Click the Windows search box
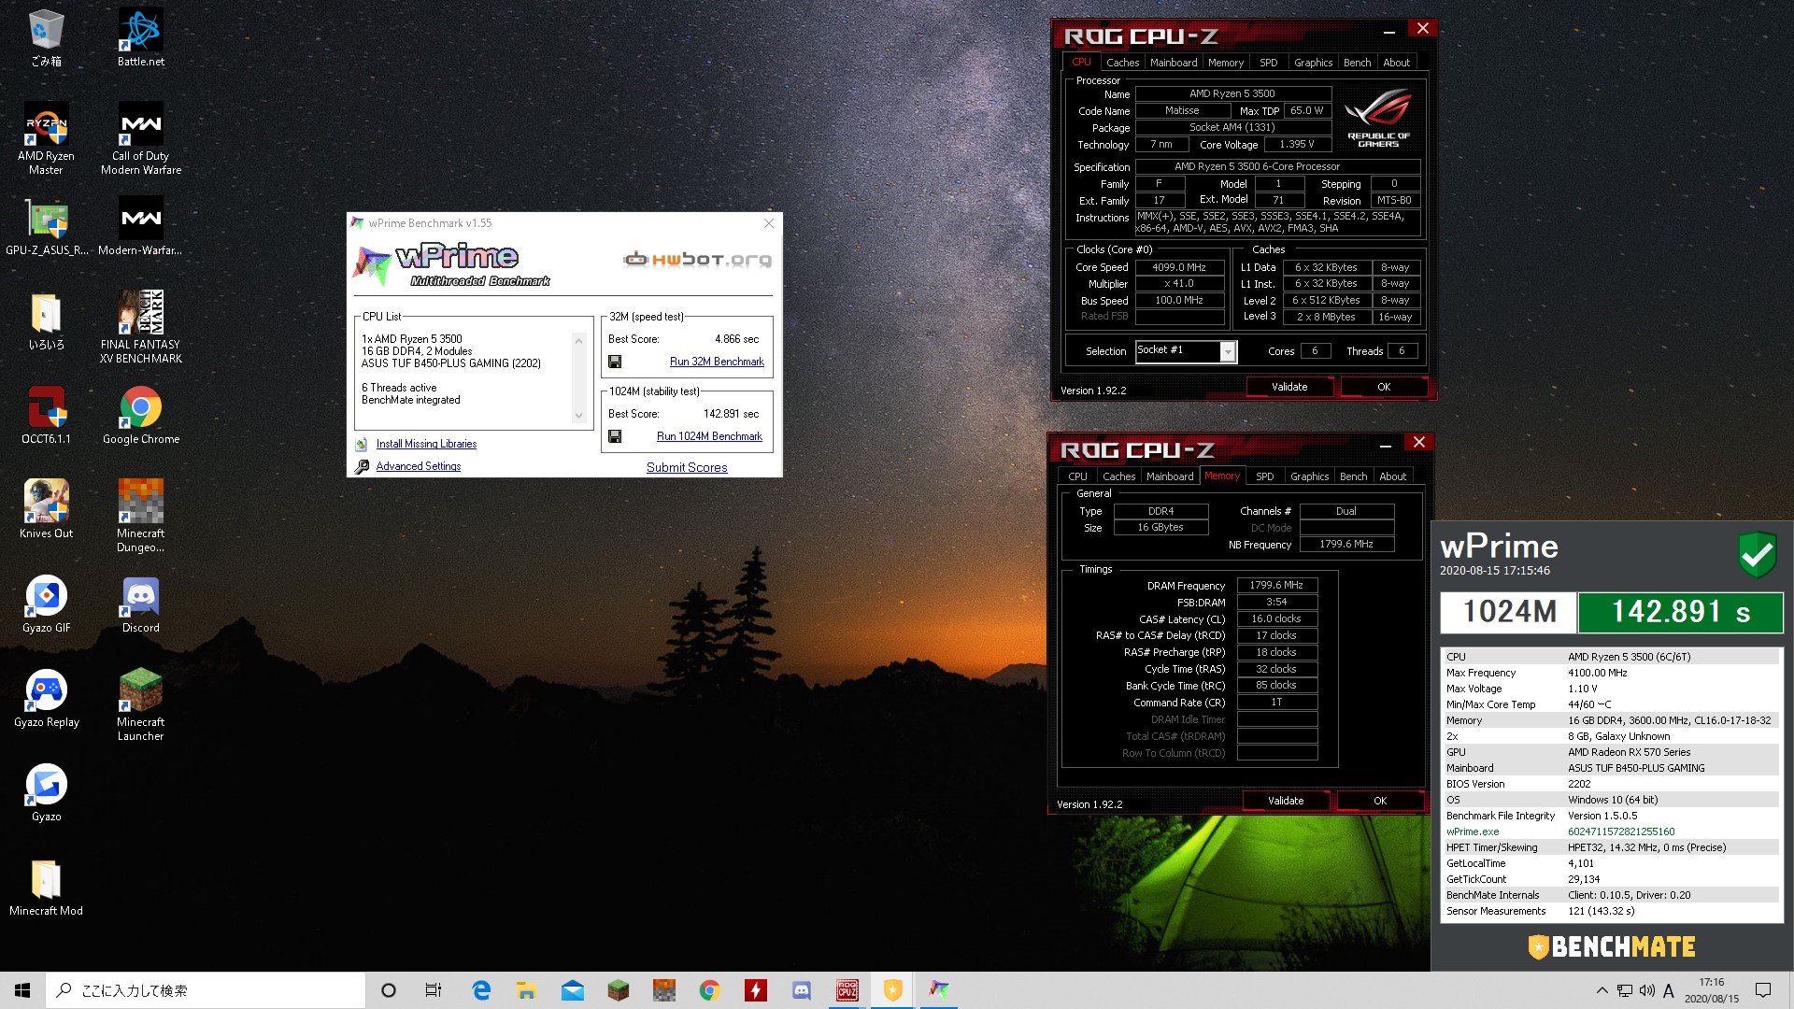This screenshot has width=1794, height=1009. point(206,990)
